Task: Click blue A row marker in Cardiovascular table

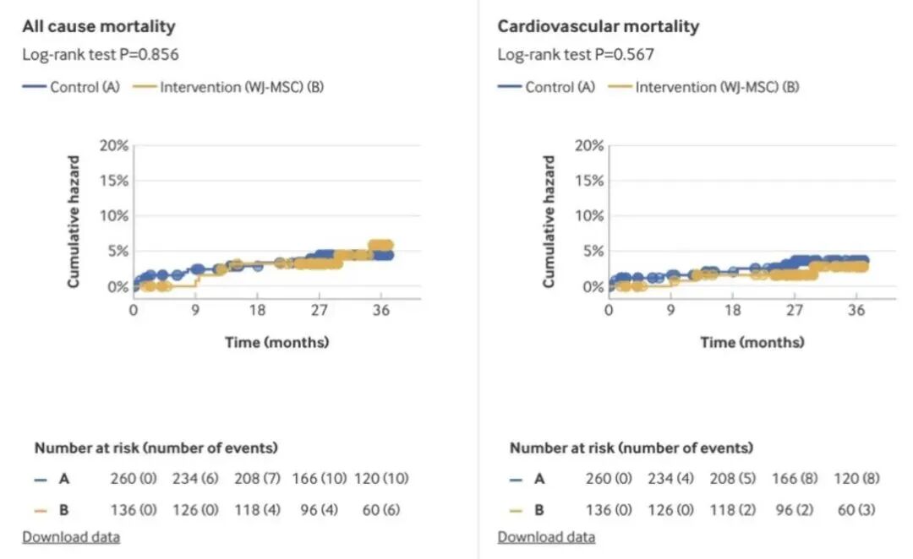Action: 517,479
